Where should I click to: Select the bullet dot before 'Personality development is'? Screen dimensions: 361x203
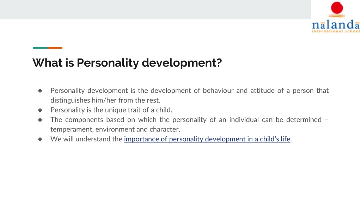pos(40,91)
